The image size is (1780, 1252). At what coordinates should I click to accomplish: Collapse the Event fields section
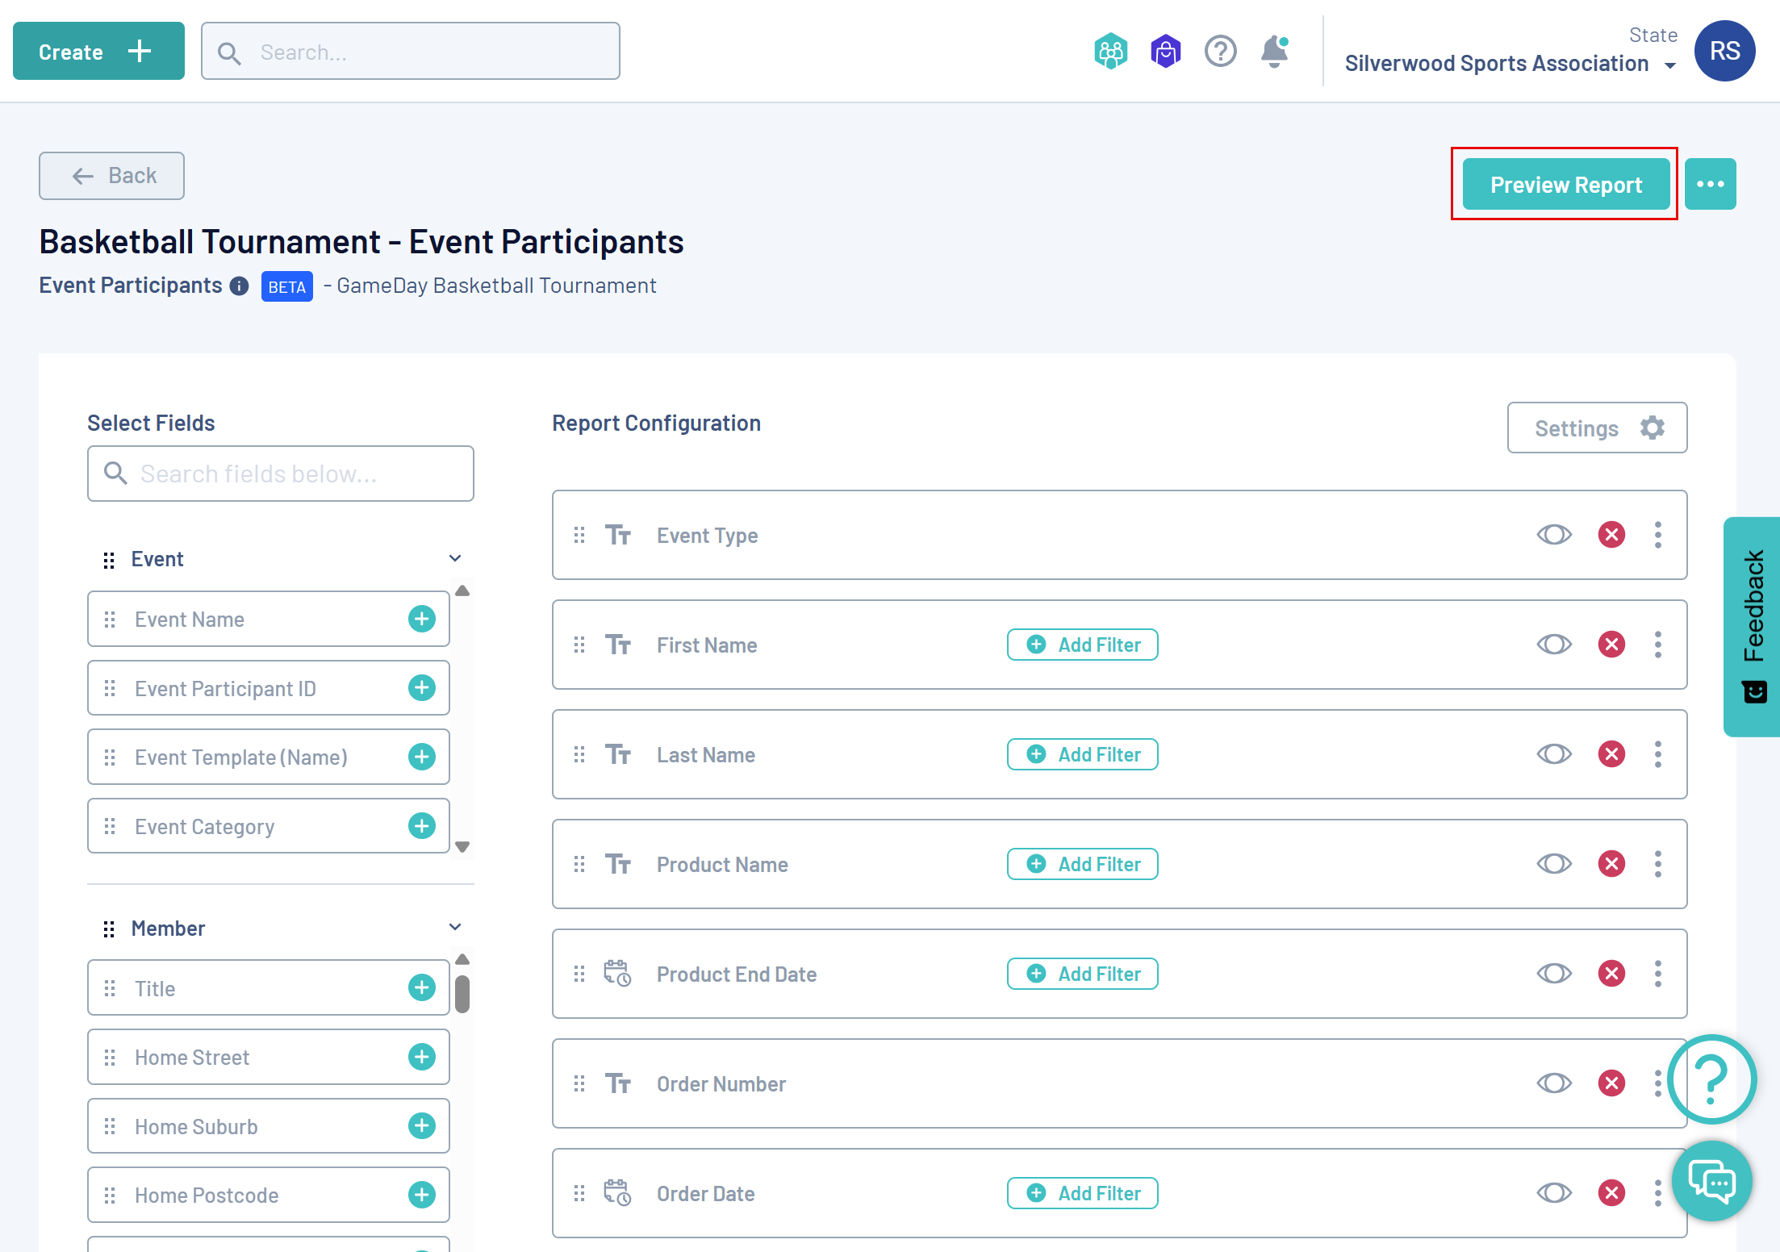pyautogui.click(x=455, y=558)
